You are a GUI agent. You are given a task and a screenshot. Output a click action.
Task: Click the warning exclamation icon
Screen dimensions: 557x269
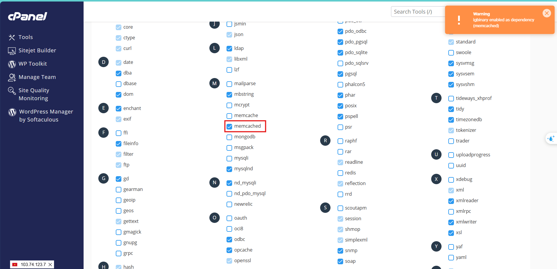(x=459, y=20)
